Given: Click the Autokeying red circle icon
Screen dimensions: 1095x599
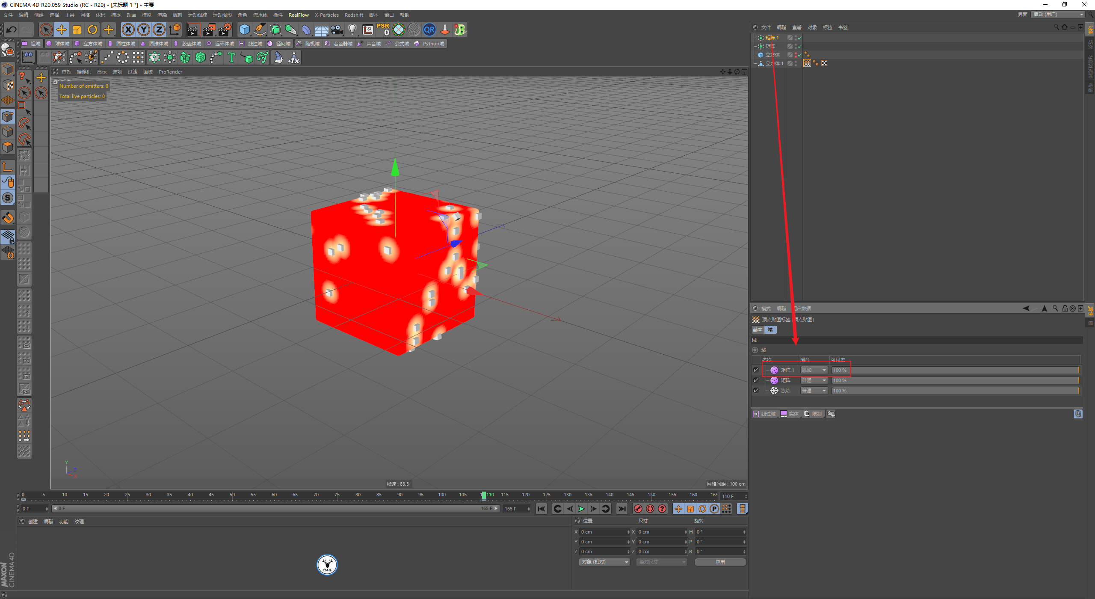Looking at the screenshot, I should coord(650,509).
